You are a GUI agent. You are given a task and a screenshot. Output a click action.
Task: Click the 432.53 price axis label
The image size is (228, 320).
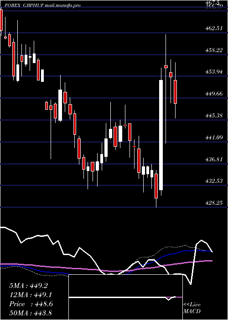tap(213, 181)
